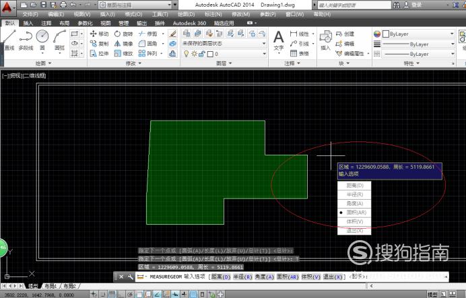Click the Erase tool icon in modify panel
466x298 pixels.
click(172, 34)
